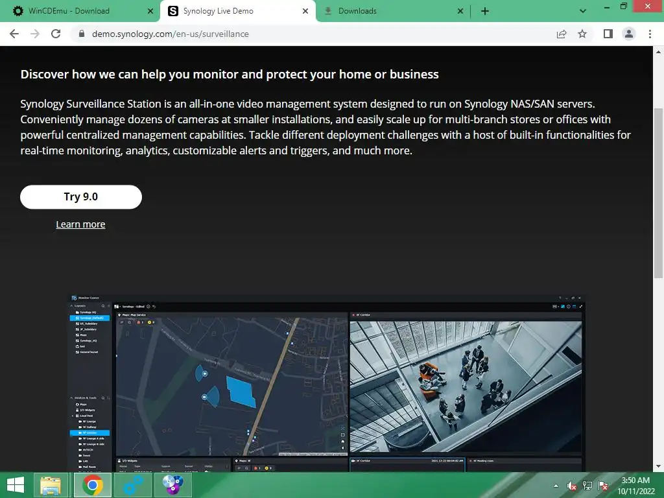
Task: Open the taskbar clock and date
Action: (x=635, y=486)
